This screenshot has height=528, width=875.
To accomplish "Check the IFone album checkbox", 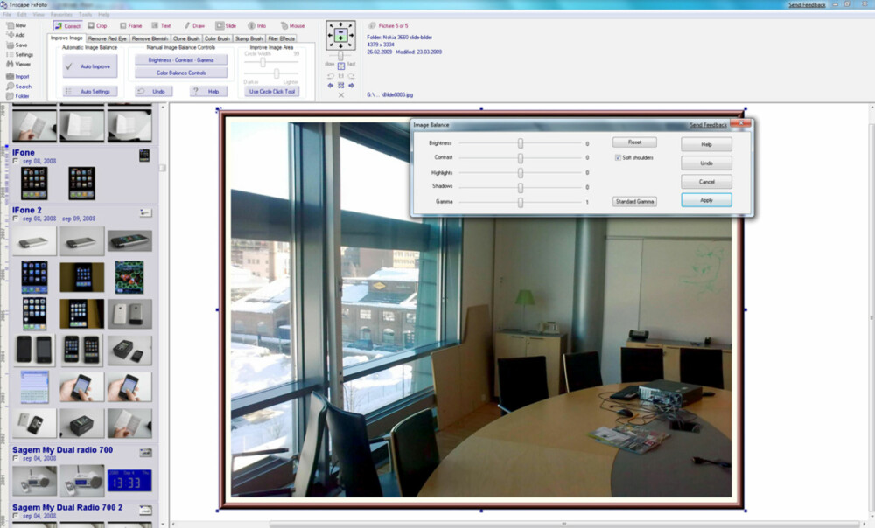I will pos(16,161).
